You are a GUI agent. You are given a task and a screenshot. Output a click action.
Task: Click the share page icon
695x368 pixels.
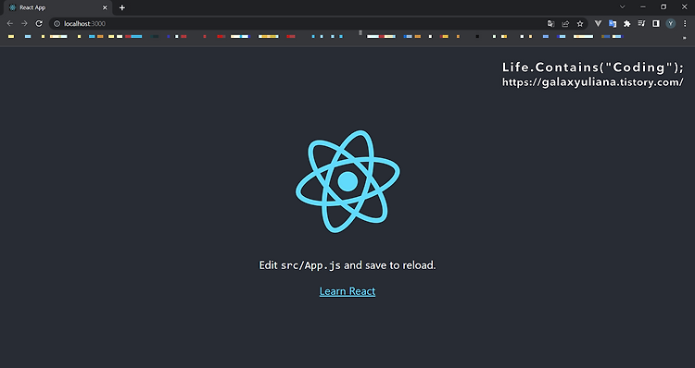(565, 24)
